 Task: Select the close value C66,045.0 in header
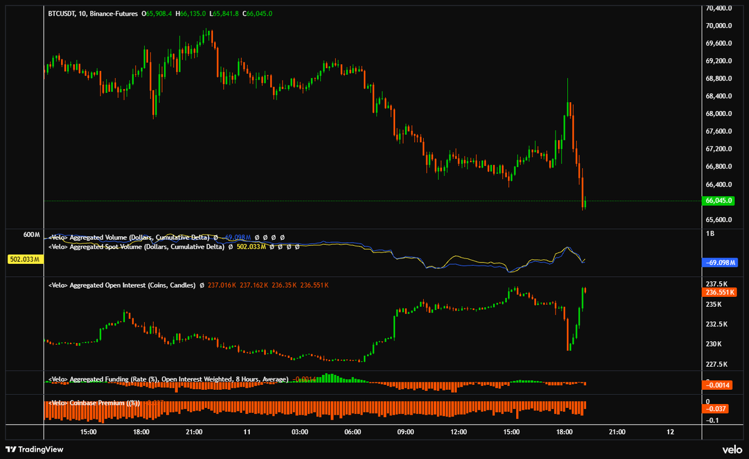pos(257,13)
